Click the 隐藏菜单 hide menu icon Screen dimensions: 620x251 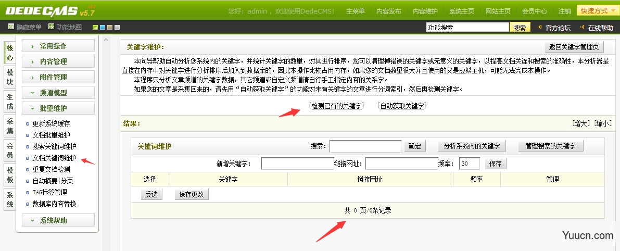(11, 27)
